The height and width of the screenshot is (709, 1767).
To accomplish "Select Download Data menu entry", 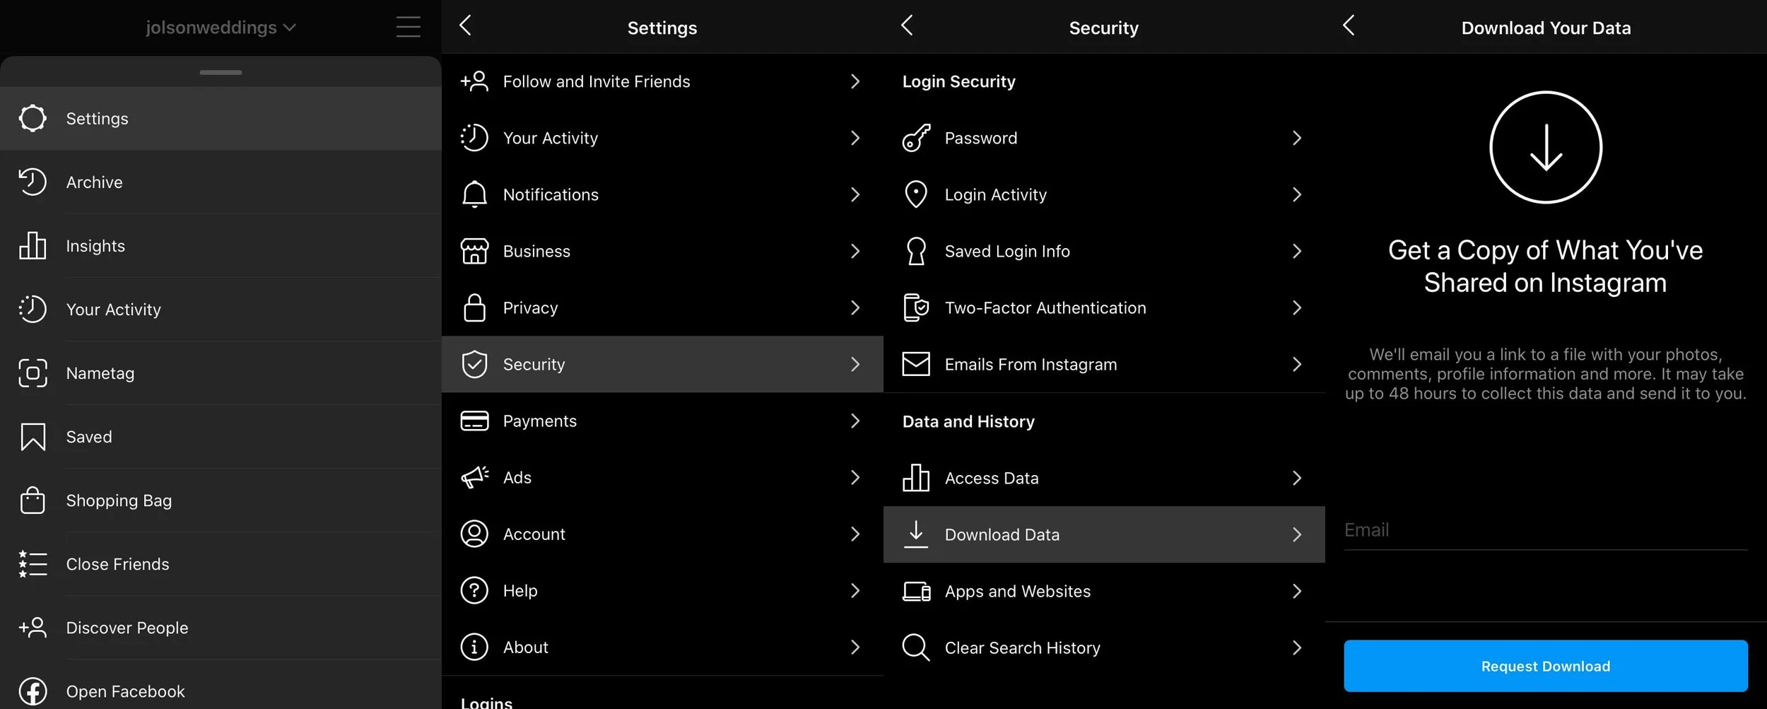I will tap(1103, 534).
